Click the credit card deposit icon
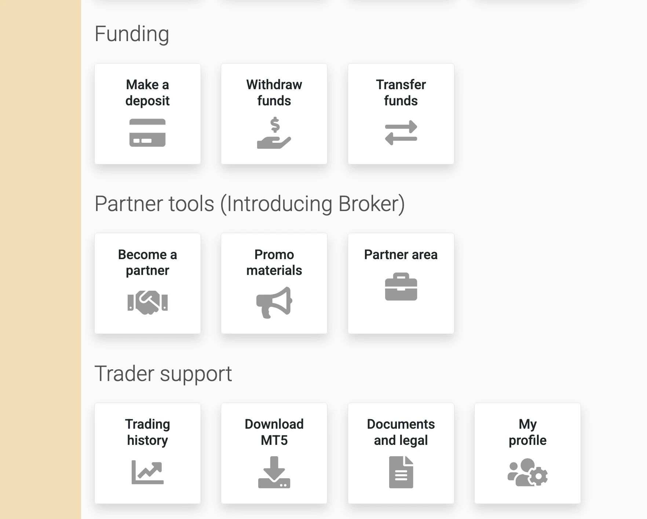Viewport: 647px width, 519px height. (x=147, y=133)
